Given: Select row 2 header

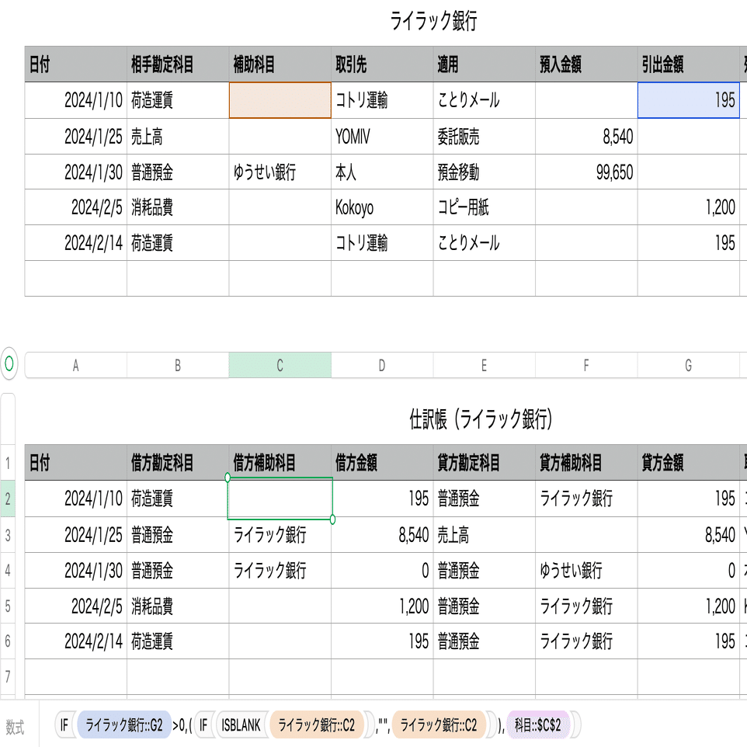Looking at the screenshot, I should pyautogui.click(x=8, y=499).
